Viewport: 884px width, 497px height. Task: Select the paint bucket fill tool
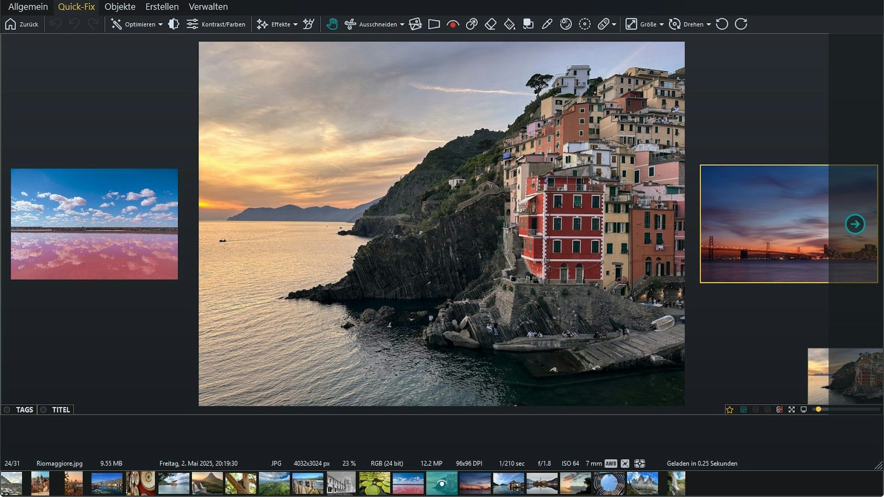(x=510, y=24)
